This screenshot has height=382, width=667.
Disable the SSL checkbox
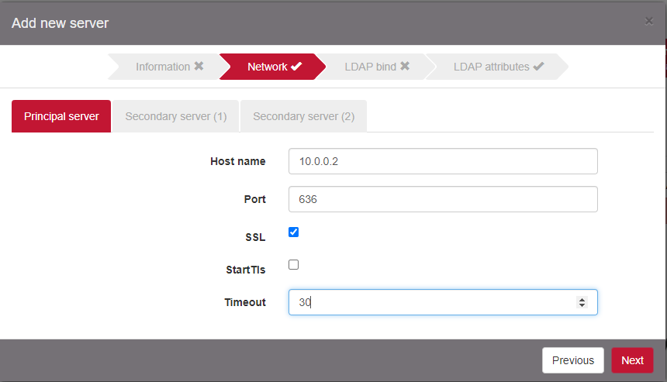coord(294,232)
